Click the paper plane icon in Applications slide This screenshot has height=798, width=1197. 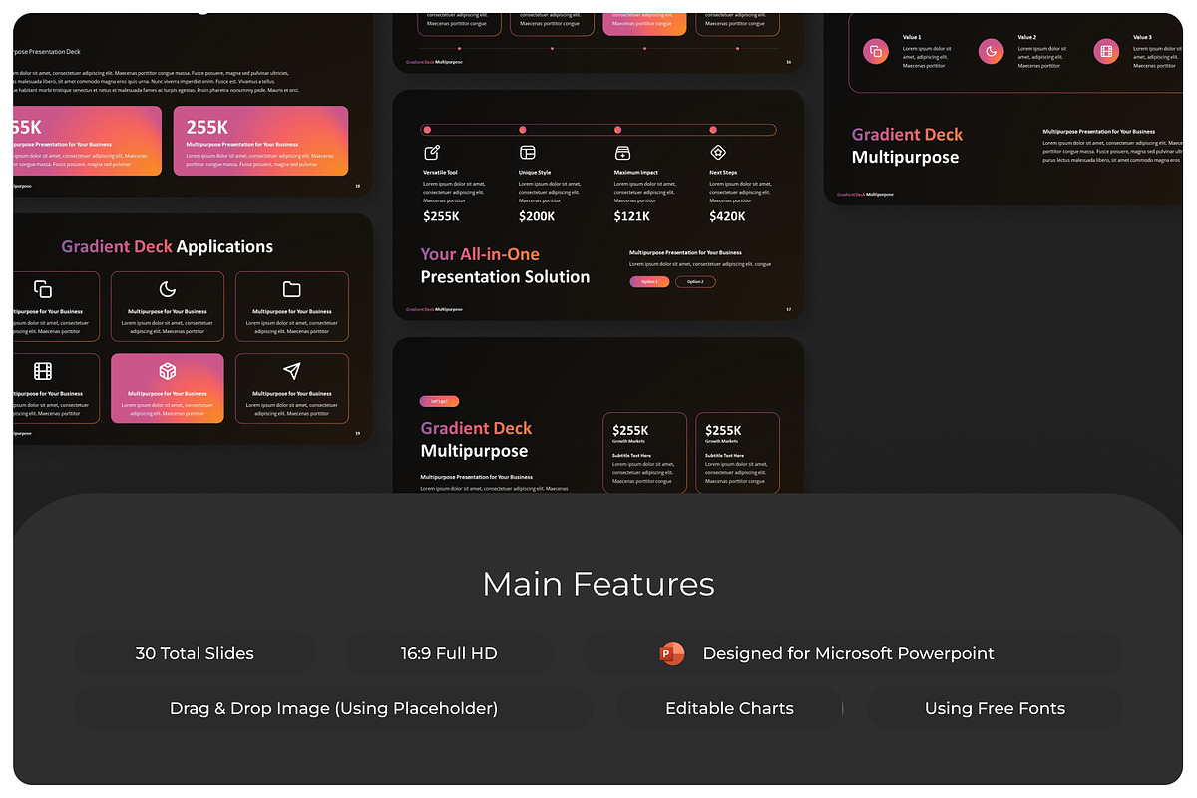pyautogui.click(x=291, y=371)
